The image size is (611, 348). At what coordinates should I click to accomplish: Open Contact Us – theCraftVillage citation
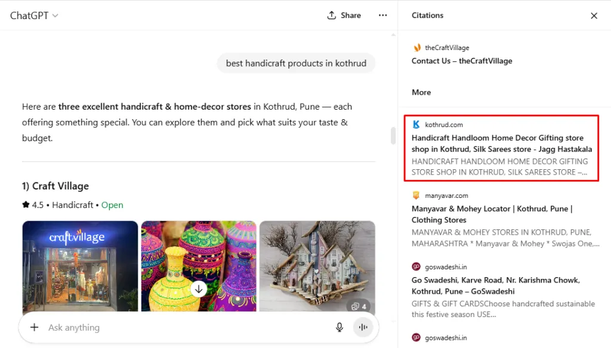(x=462, y=61)
